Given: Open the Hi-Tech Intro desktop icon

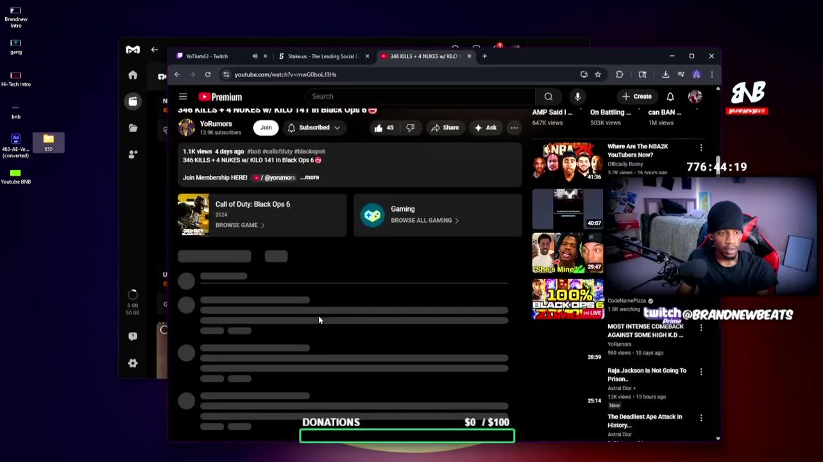Looking at the screenshot, I should (x=15, y=79).
